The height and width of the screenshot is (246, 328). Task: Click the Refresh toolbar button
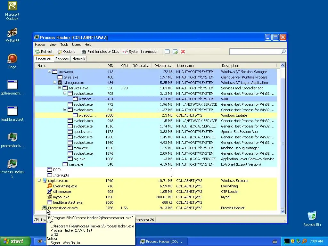tap(44, 52)
